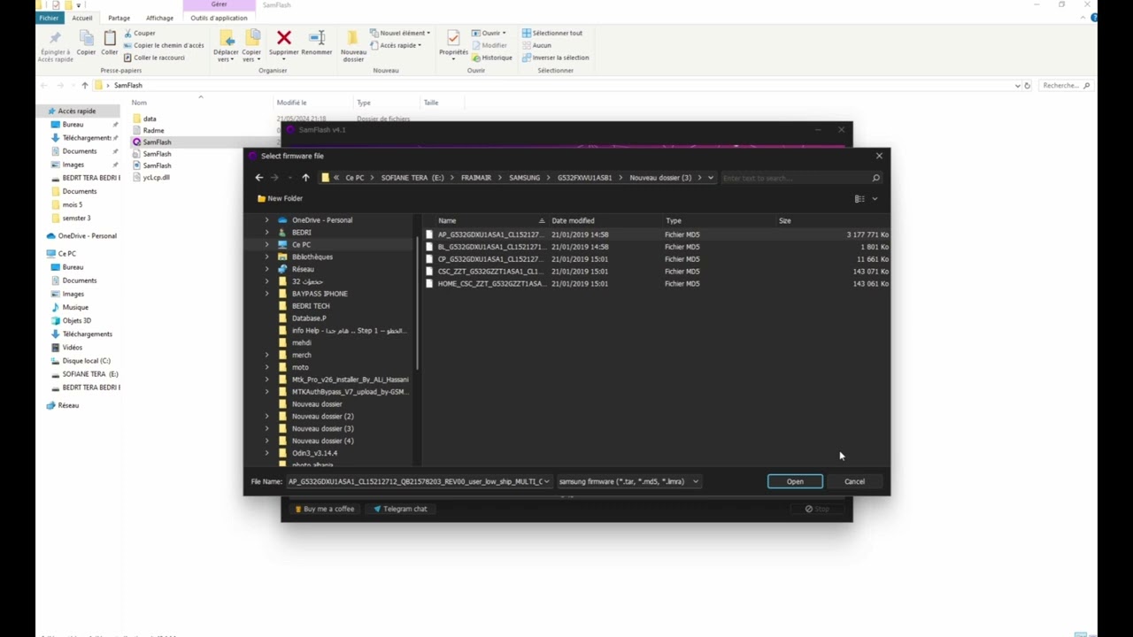Sort by Size column header
This screenshot has width=1133, height=637.
click(x=784, y=220)
